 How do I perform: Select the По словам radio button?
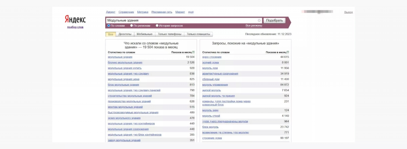[x=109, y=26]
